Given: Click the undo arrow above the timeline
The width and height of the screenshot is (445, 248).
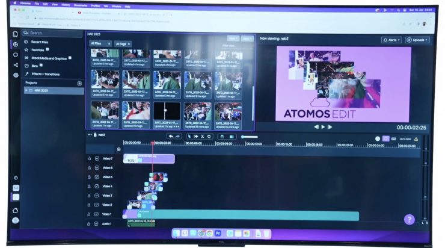Looking at the screenshot, I should [x=171, y=136].
